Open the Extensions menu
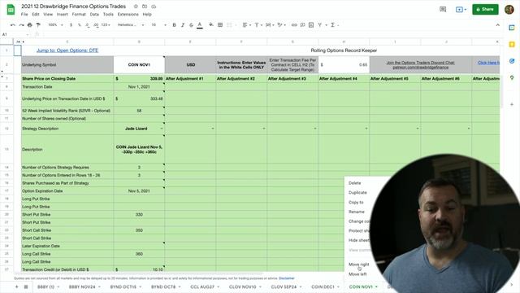This screenshot has width=520, height=293. click(x=128, y=15)
